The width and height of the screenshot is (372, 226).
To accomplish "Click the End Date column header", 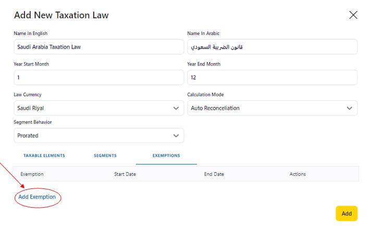I will [214, 174].
